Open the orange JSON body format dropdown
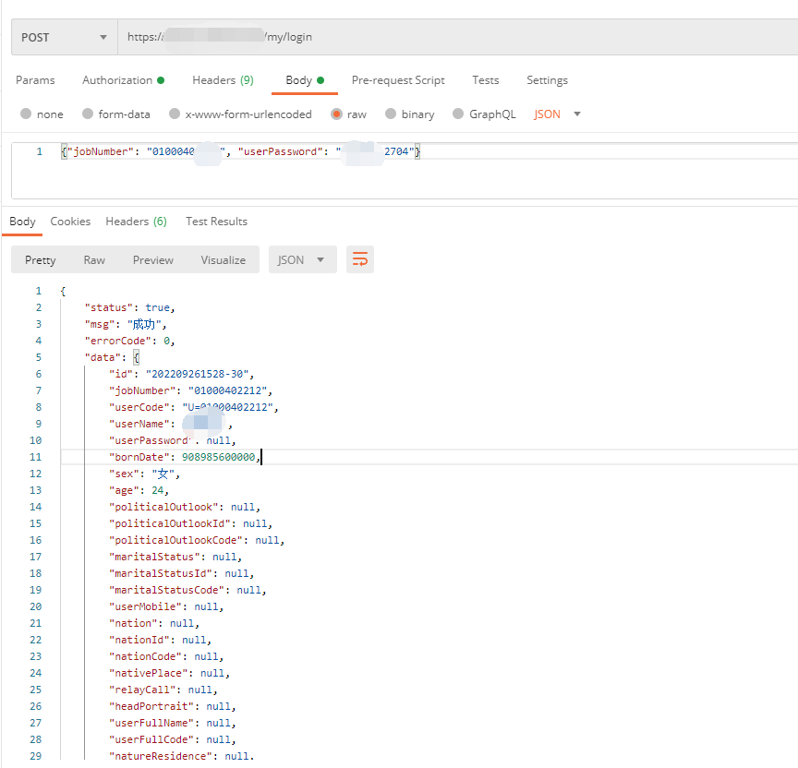798x768 pixels. [557, 114]
